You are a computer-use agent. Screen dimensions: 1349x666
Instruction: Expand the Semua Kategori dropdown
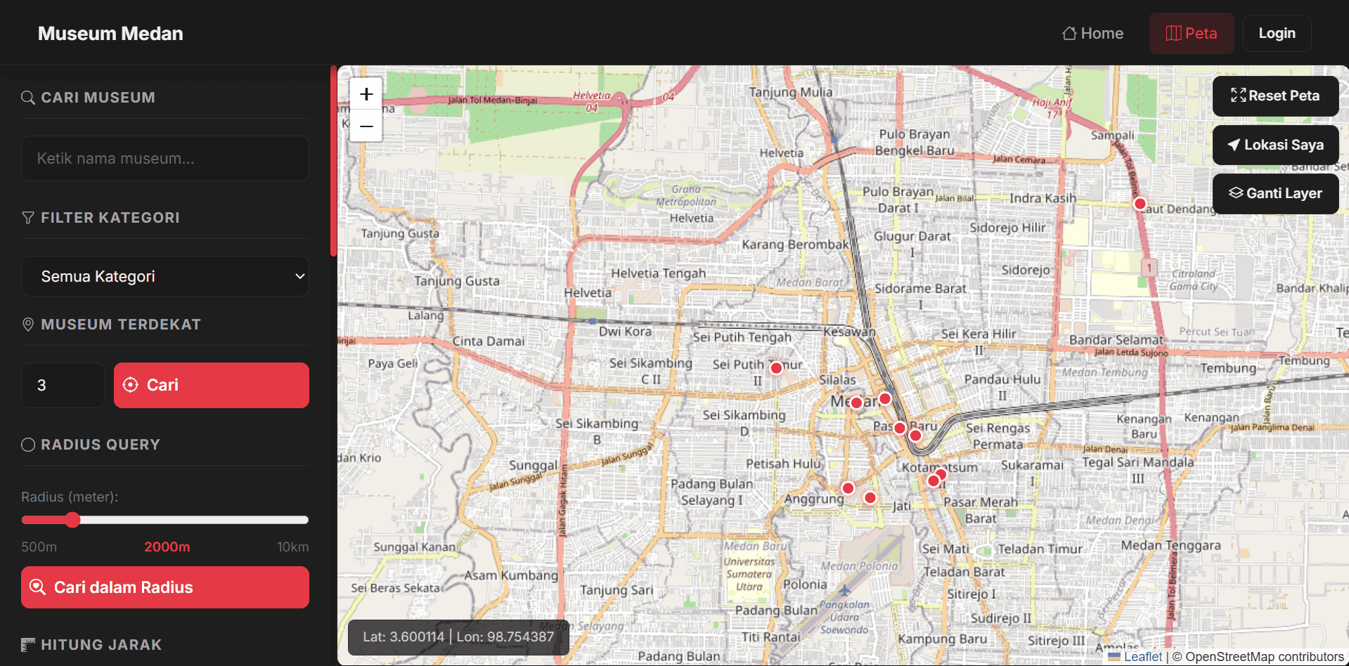click(165, 276)
